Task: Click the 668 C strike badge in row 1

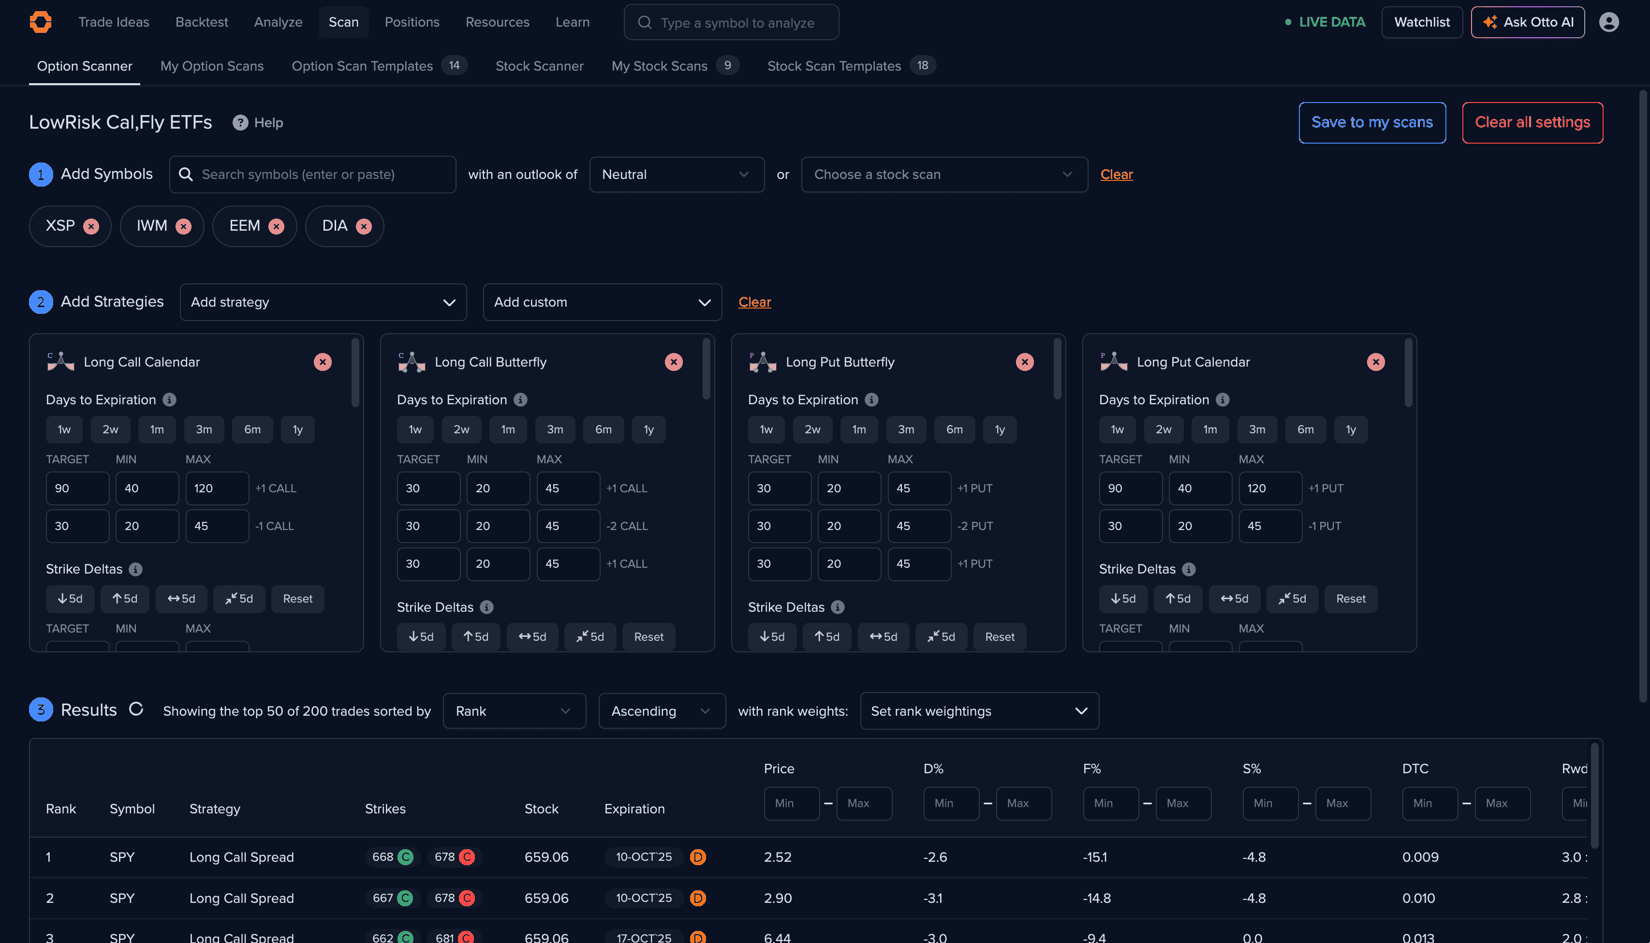Action: click(x=392, y=857)
